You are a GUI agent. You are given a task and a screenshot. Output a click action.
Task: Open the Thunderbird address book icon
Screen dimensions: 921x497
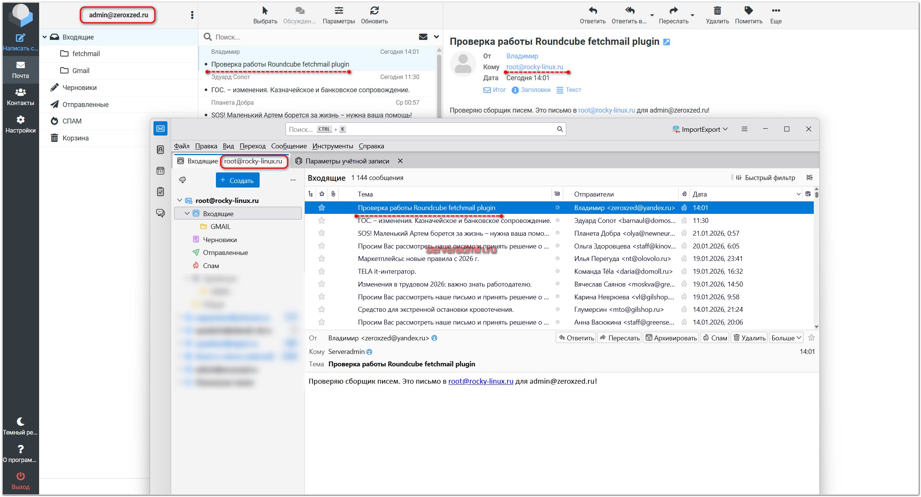pos(161,150)
